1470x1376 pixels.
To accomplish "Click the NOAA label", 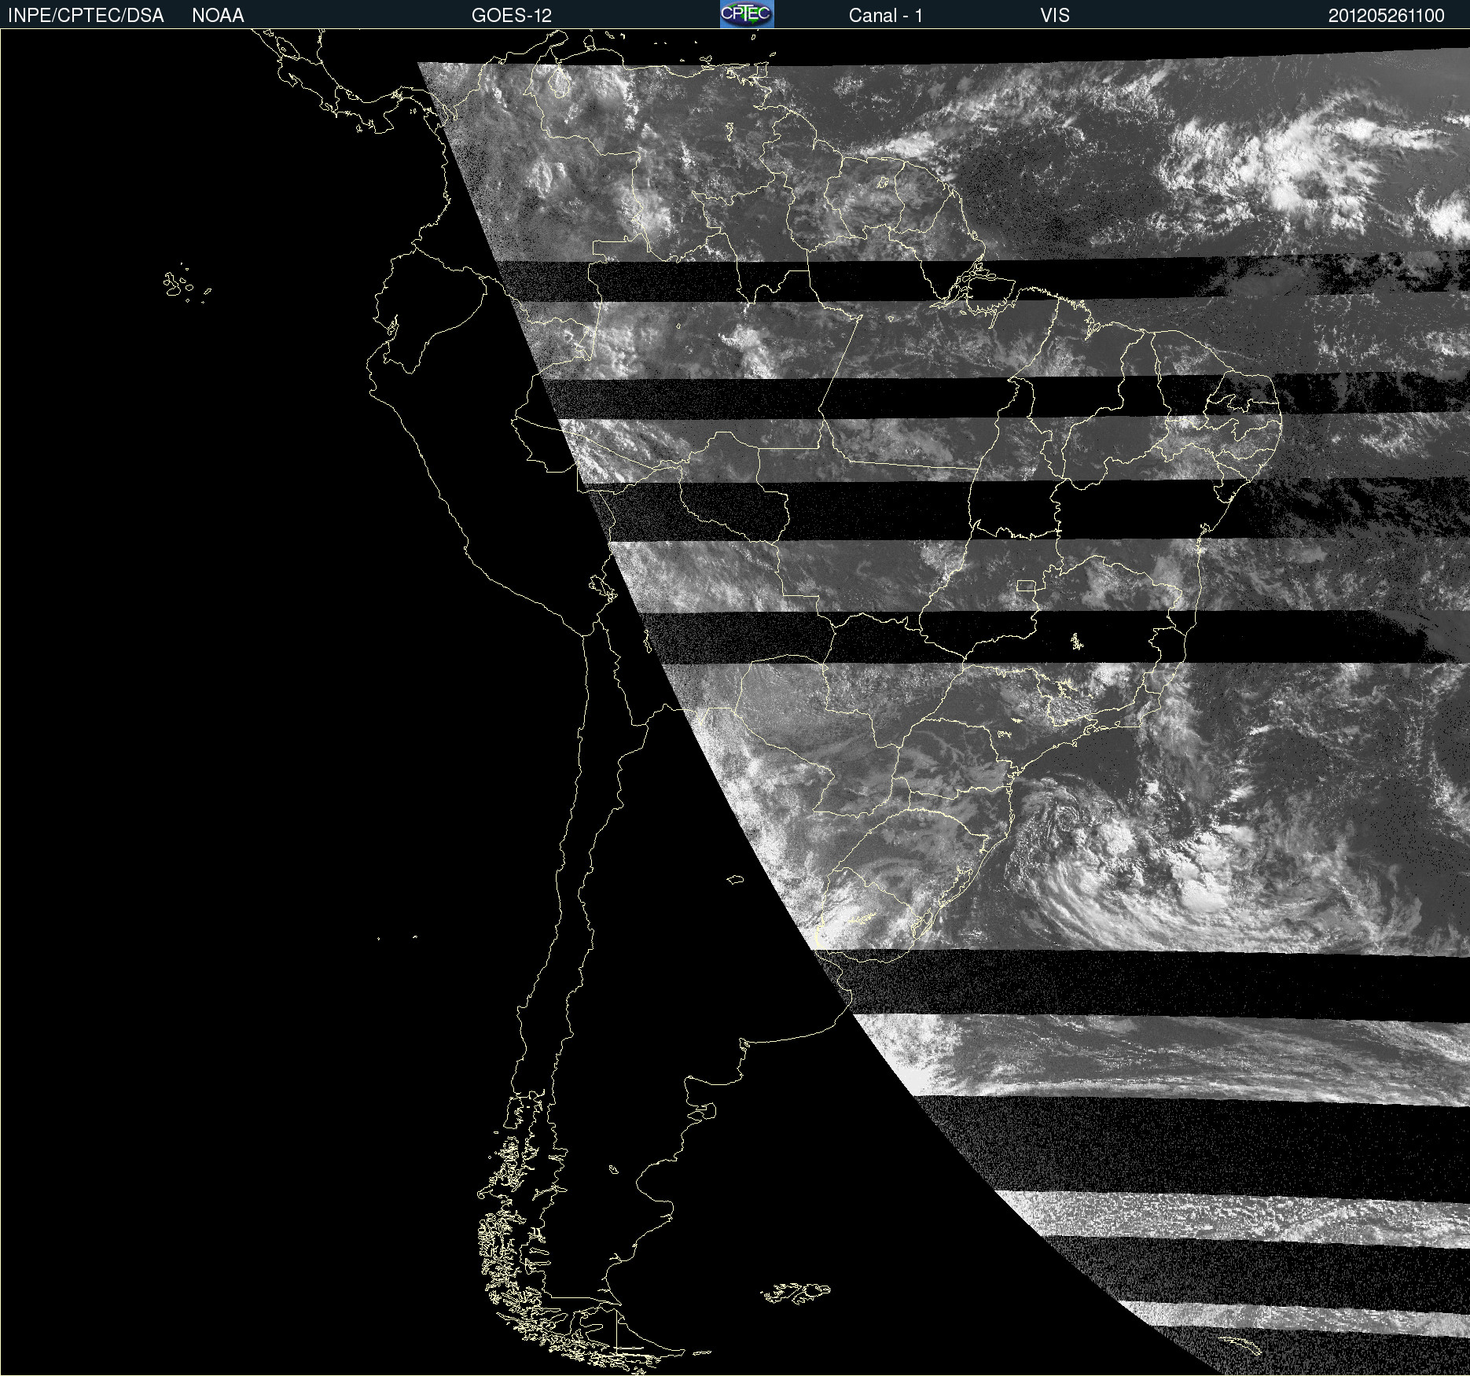I will coord(218,16).
